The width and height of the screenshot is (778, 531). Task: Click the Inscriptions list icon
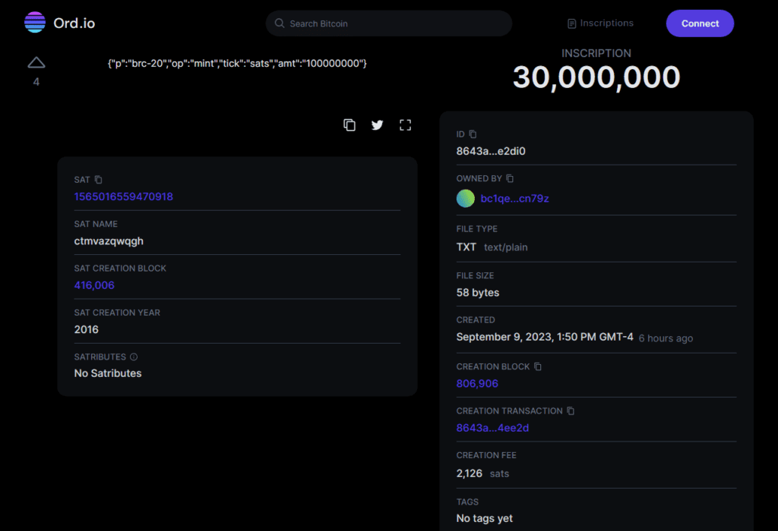coord(571,24)
